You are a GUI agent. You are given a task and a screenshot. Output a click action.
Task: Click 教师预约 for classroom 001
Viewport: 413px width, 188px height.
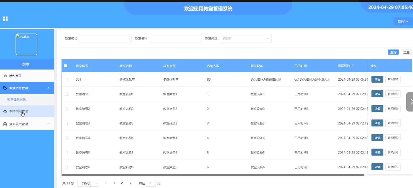tap(393, 79)
